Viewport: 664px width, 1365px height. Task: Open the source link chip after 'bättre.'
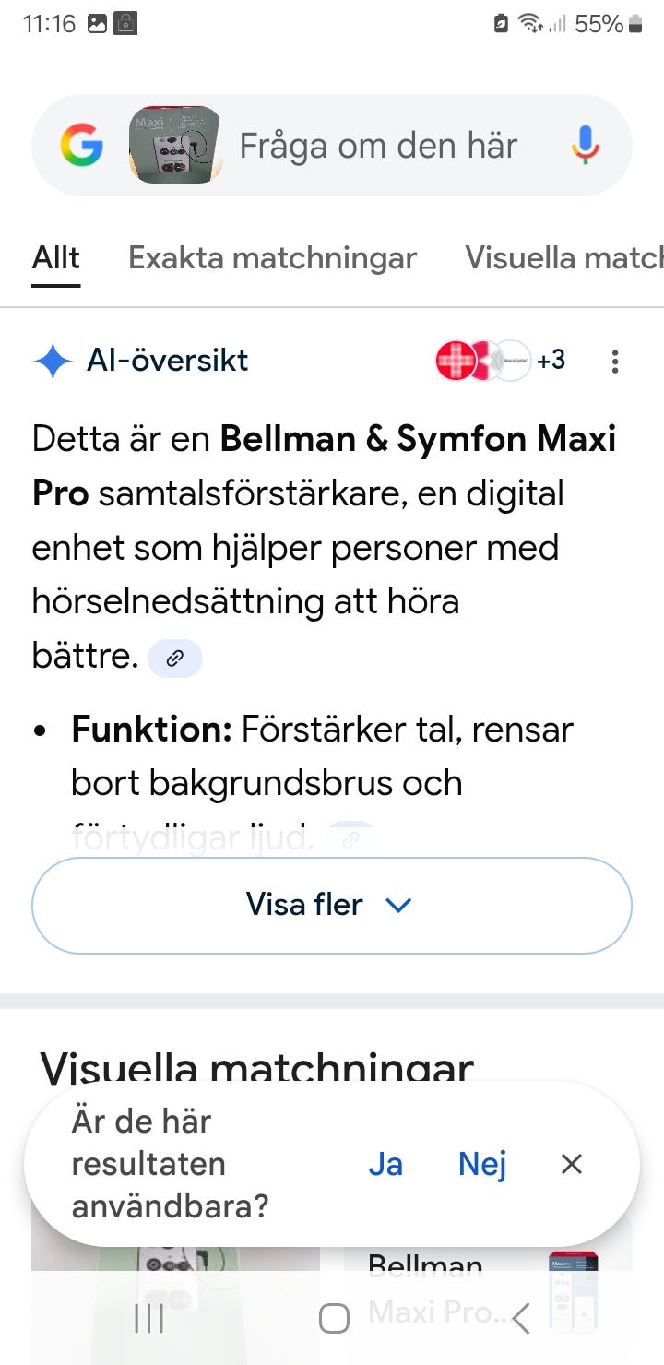point(174,659)
